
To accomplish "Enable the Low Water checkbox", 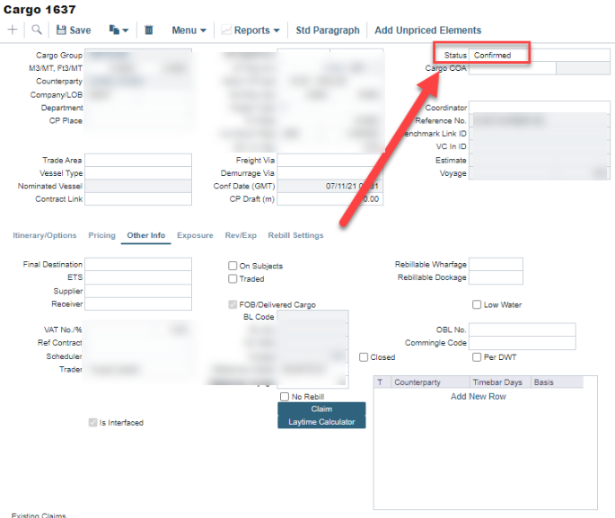I will [477, 304].
